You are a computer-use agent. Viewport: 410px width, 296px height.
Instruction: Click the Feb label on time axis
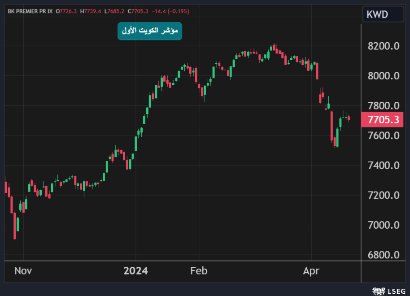tap(199, 271)
